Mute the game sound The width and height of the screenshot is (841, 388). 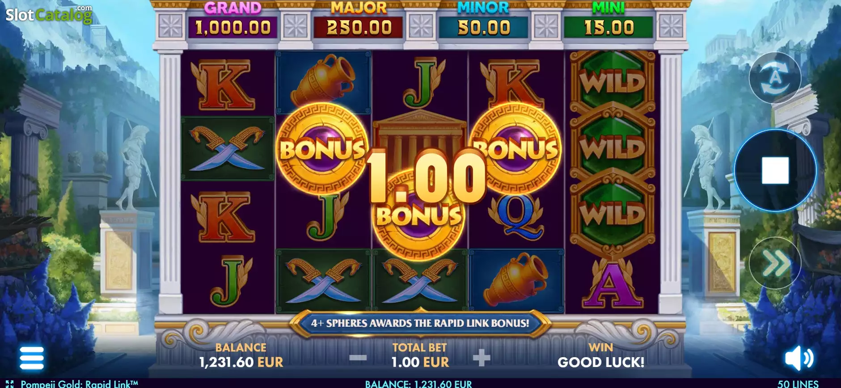pyautogui.click(x=799, y=358)
